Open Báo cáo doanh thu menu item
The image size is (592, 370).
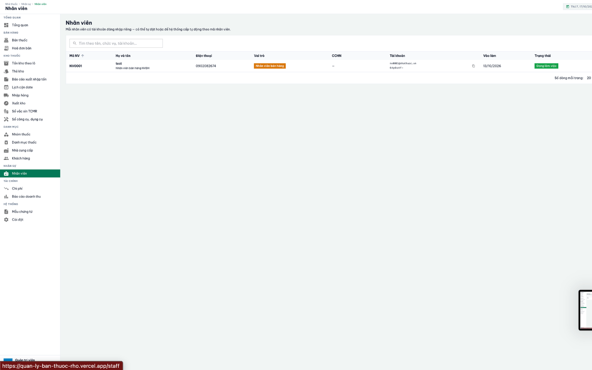pos(30,196)
